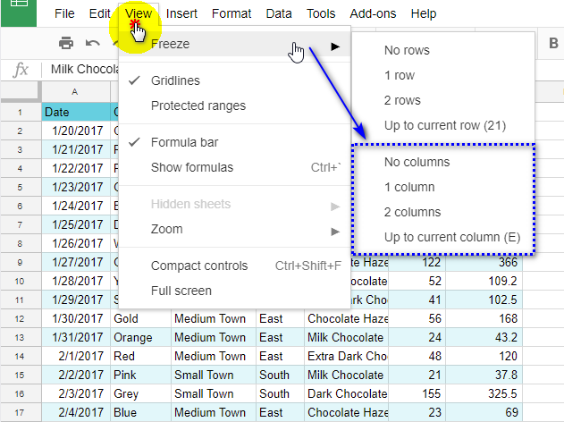Open the Add-ons menu

click(x=373, y=13)
